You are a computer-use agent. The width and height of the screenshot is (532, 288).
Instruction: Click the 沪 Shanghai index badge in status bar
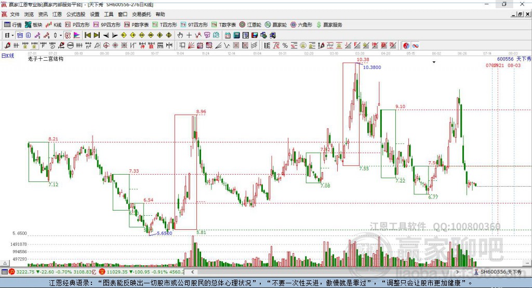pos(12,272)
